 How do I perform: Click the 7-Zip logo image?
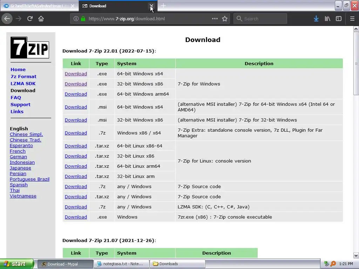(30, 48)
